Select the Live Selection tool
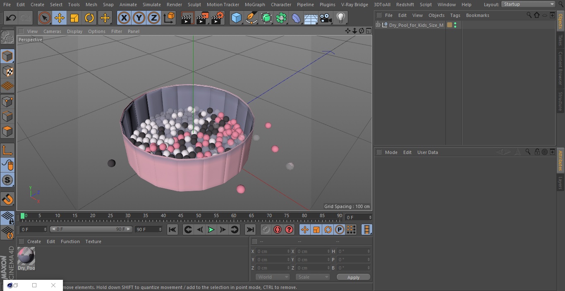The height and width of the screenshot is (291, 565). tap(45, 18)
